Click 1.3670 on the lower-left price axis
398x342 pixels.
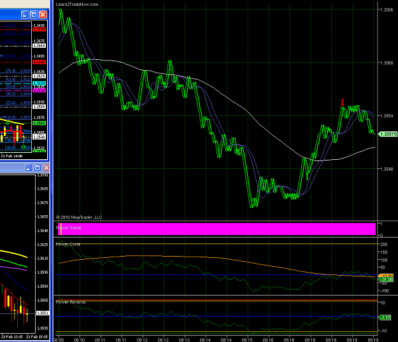[x=43, y=203]
